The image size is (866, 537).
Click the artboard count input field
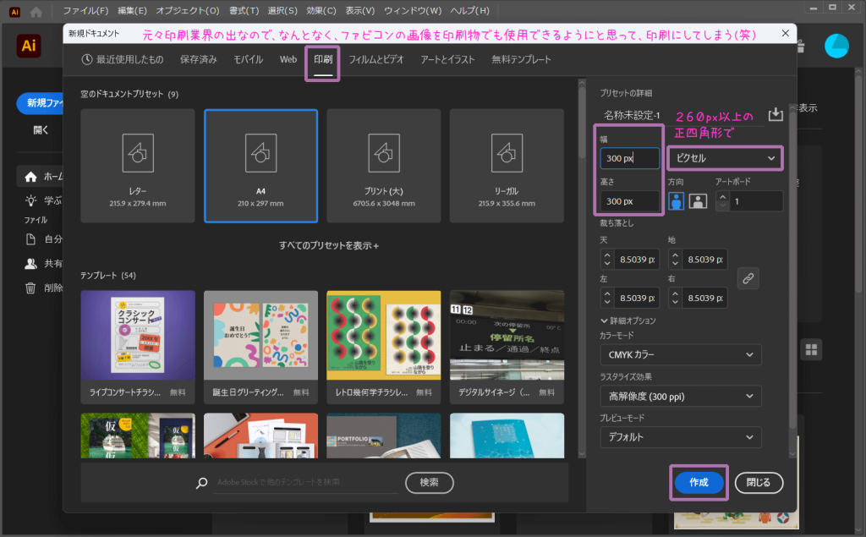755,201
